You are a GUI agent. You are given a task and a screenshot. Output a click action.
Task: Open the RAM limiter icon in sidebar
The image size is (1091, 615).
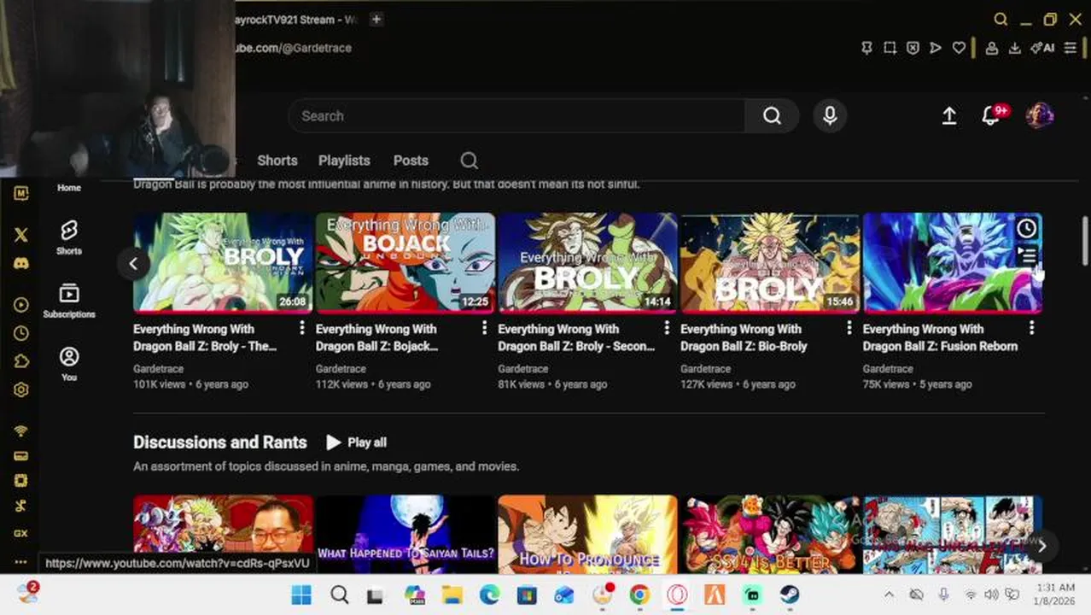pyautogui.click(x=21, y=456)
